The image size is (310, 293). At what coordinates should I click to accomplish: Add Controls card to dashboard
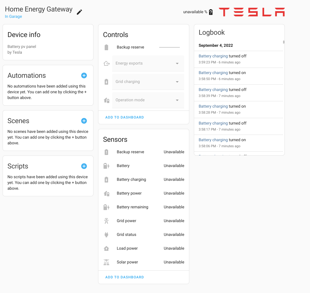pos(124,117)
